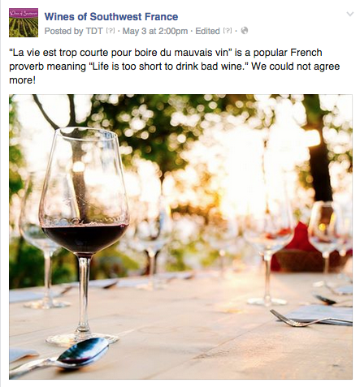Click the vineyard page profile picture

click(x=24, y=23)
